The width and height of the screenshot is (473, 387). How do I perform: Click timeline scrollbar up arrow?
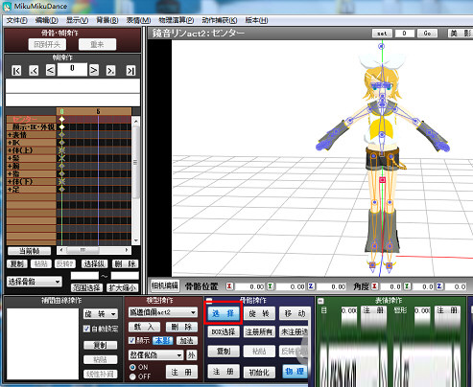coord(135,121)
